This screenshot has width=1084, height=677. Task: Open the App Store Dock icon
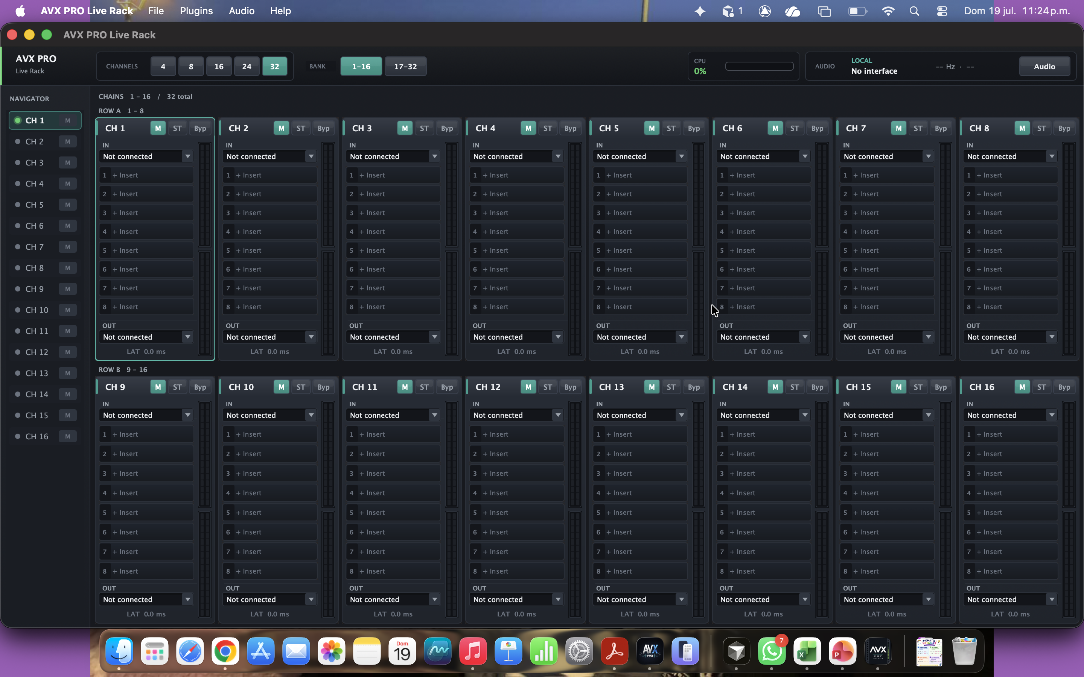(x=261, y=651)
